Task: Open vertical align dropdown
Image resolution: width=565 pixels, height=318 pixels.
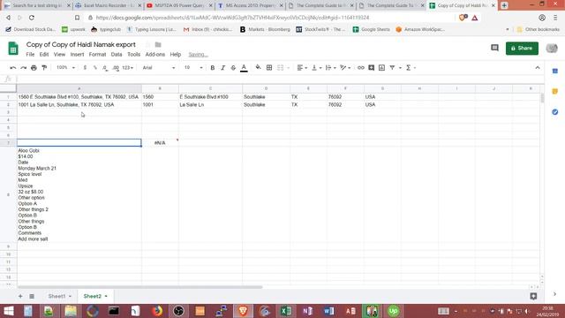Action: pyautogui.click(x=316, y=68)
